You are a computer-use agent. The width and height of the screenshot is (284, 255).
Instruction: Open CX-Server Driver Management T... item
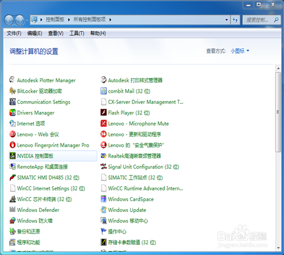[142, 102]
